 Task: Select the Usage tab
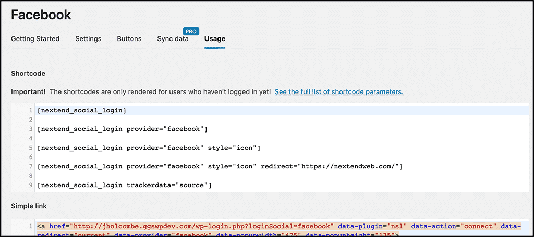point(215,38)
